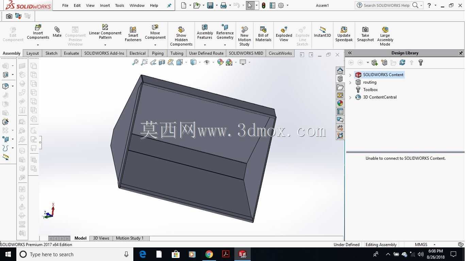Click the Print icon in title toolbar
466x261 pixels.
(x=223, y=5)
